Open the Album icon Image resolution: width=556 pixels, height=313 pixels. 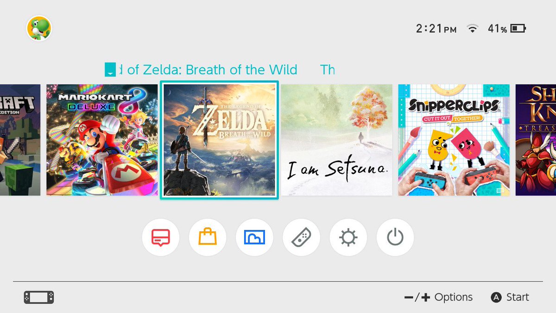[254, 237]
